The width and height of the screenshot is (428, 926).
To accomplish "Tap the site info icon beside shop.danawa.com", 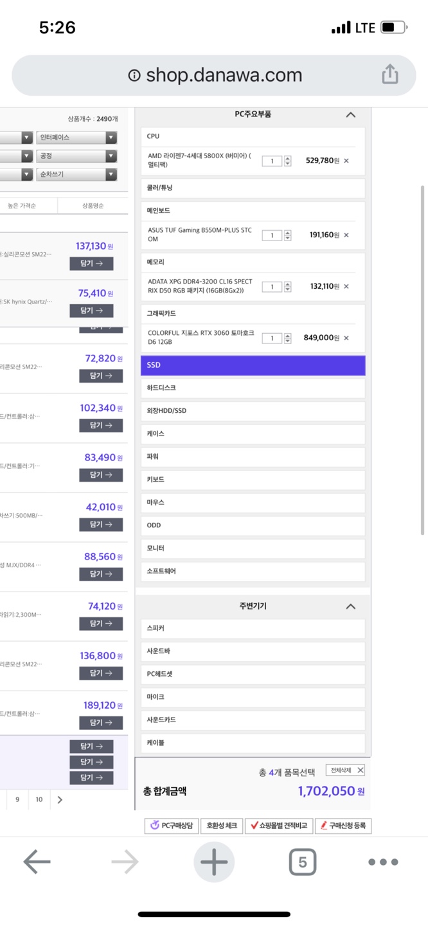I will point(134,75).
